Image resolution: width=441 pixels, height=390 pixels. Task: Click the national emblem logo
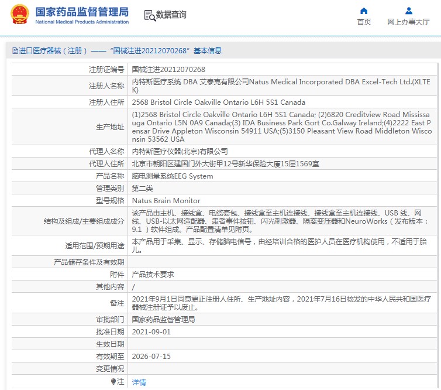tap(20, 15)
